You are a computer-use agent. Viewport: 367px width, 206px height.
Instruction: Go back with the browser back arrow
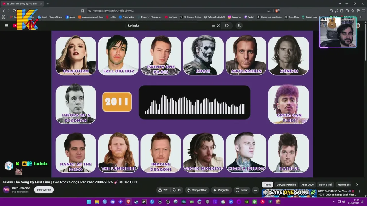pos(4,11)
